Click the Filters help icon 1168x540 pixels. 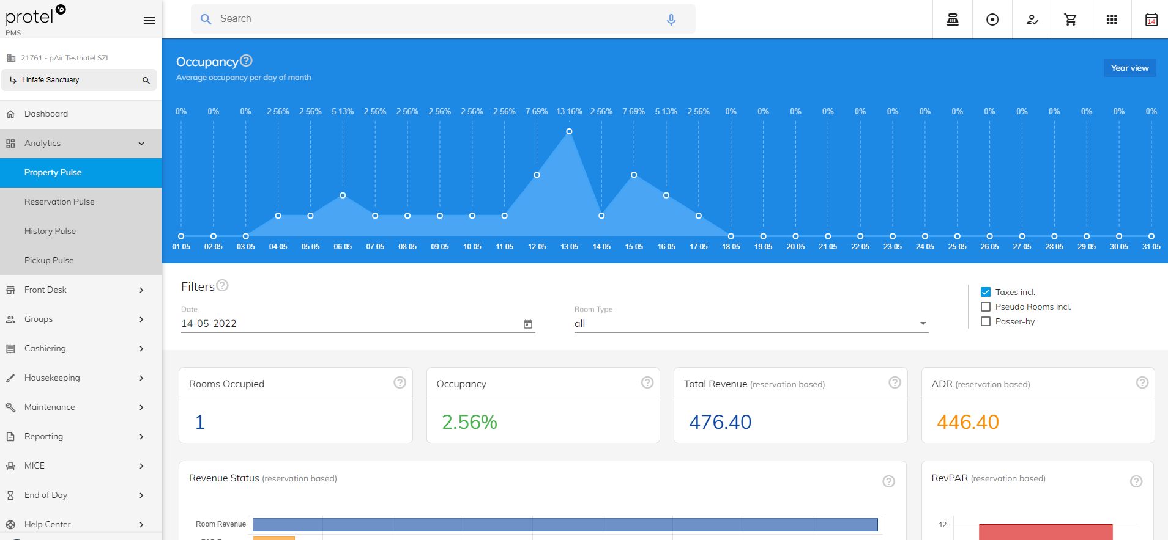(223, 285)
